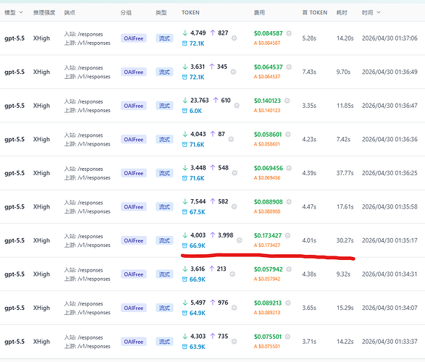Click the cache icon next to 6.0K
Image resolution: width=425 pixels, height=362 pixels.
click(x=185, y=111)
